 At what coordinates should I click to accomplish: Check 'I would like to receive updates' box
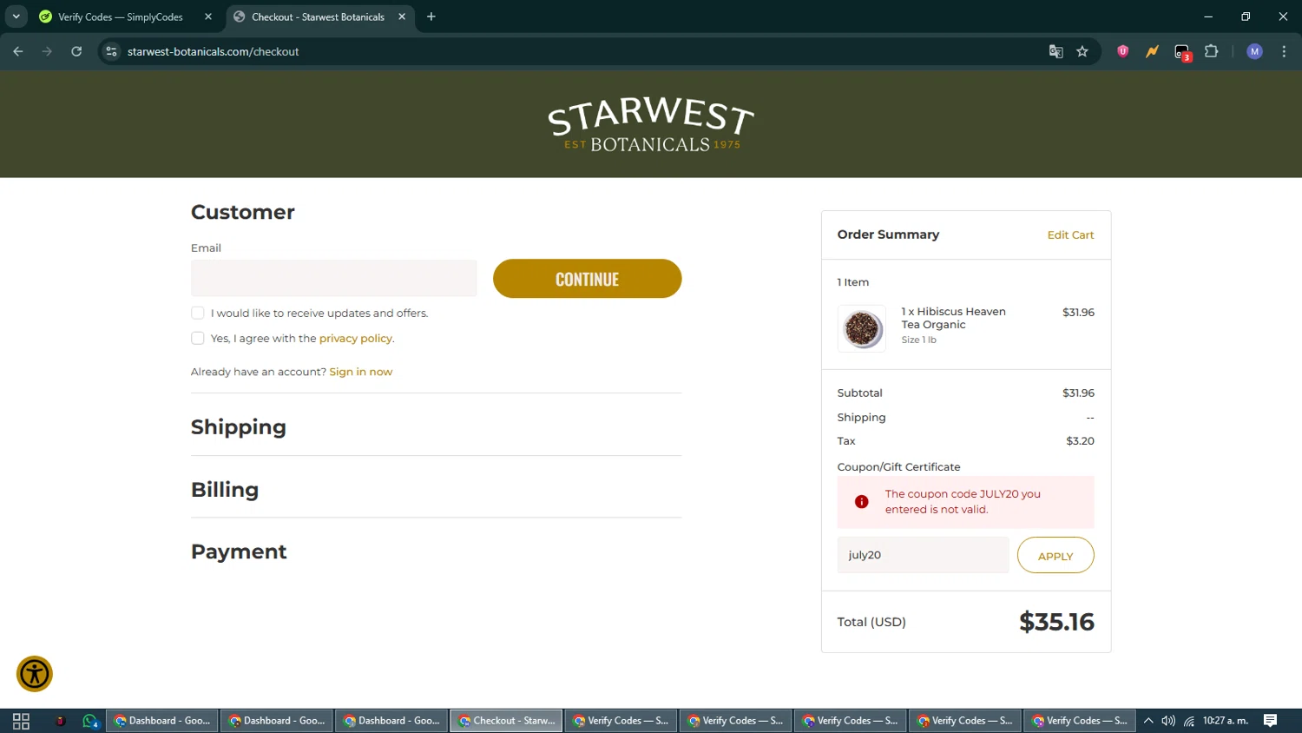point(198,313)
